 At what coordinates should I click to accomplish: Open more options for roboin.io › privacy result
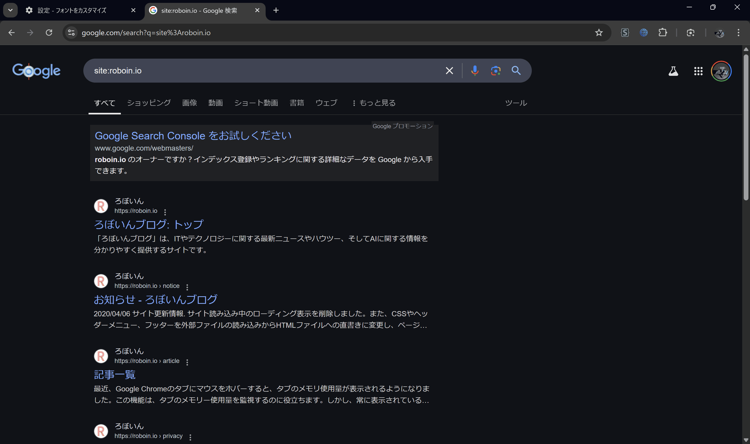(x=190, y=437)
